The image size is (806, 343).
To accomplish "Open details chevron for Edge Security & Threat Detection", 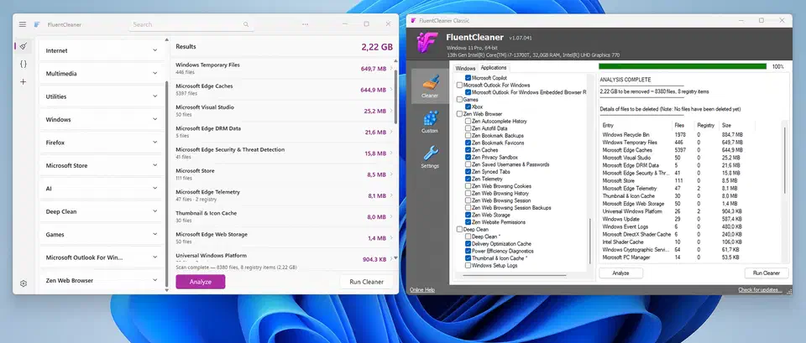I will [x=391, y=153].
